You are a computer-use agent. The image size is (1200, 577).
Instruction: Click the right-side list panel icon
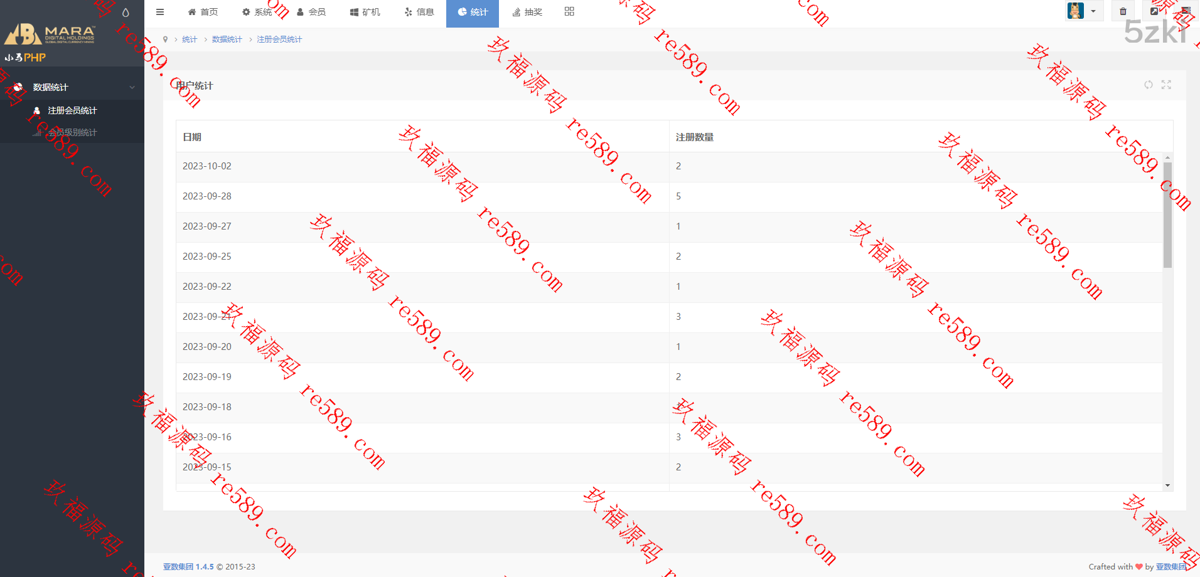click(x=1186, y=11)
